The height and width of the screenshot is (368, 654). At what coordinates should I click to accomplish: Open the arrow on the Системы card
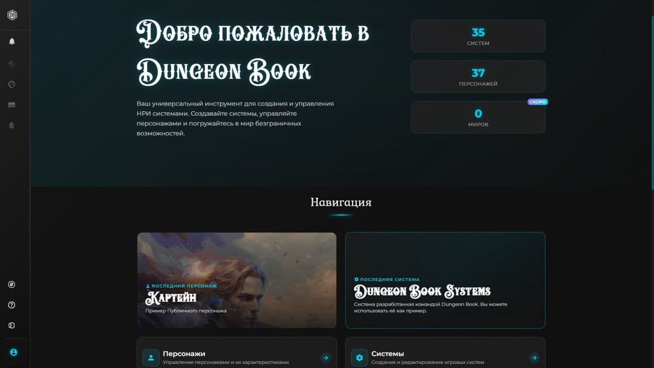pyautogui.click(x=534, y=358)
